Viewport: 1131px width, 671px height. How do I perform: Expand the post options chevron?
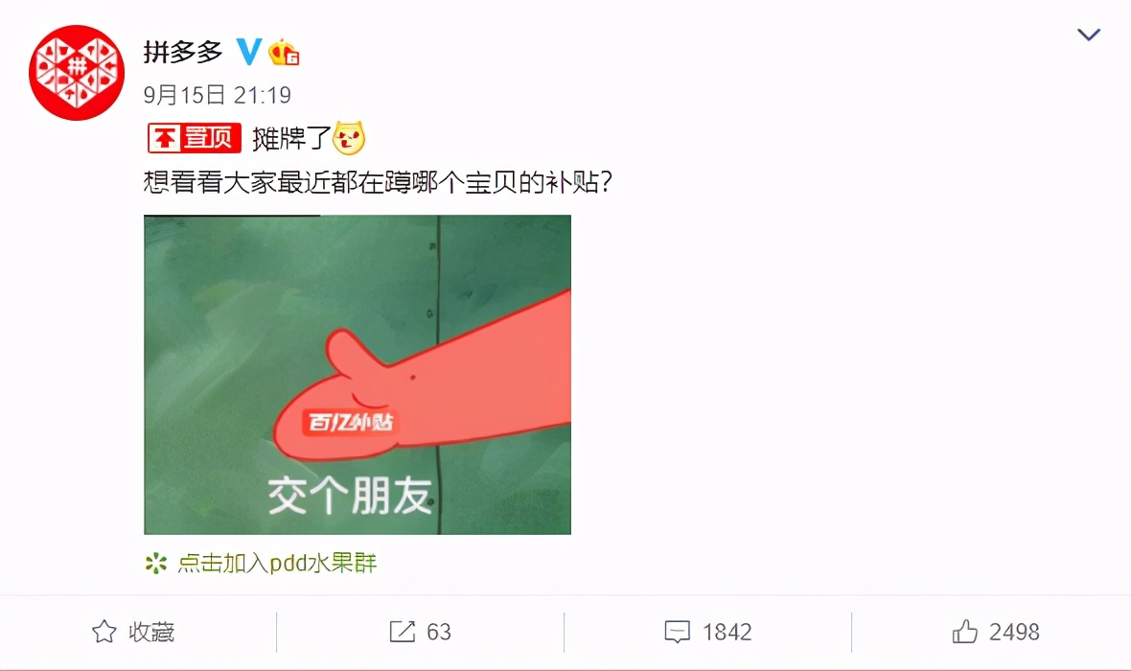1089,35
